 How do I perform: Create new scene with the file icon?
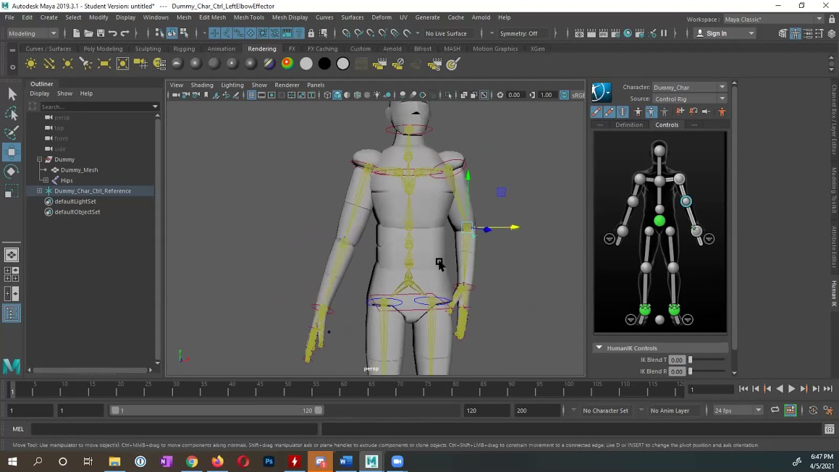[x=76, y=33]
